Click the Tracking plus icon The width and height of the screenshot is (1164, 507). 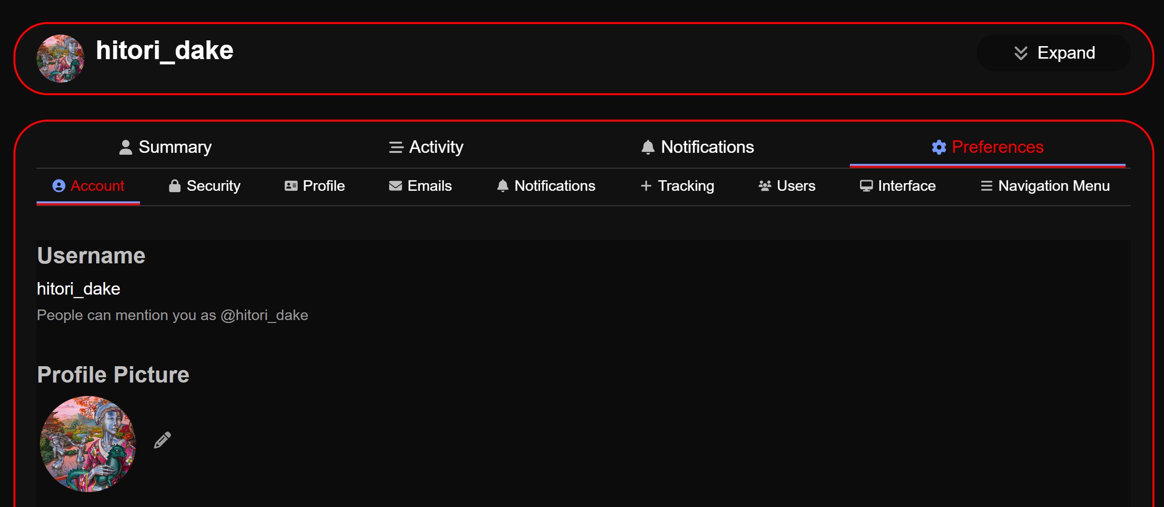(x=646, y=186)
